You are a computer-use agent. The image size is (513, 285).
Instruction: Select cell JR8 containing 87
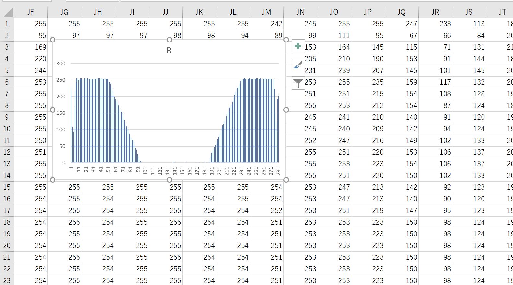click(x=435, y=105)
